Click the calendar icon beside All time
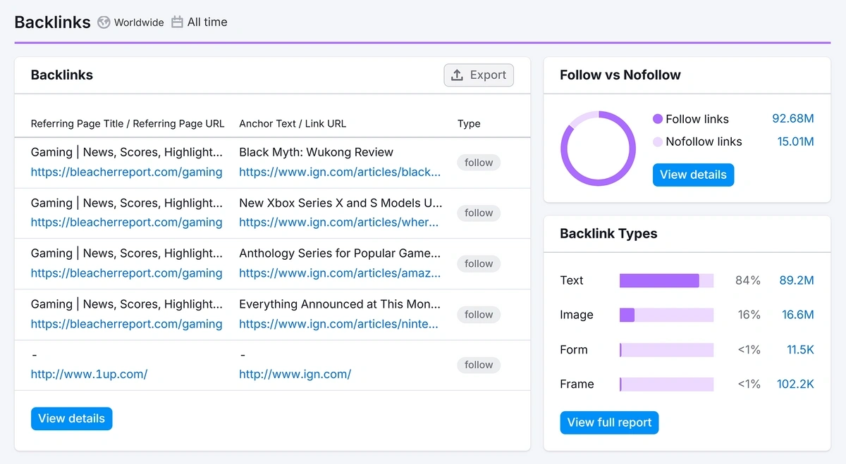The image size is (846, 464). (177, 23)
